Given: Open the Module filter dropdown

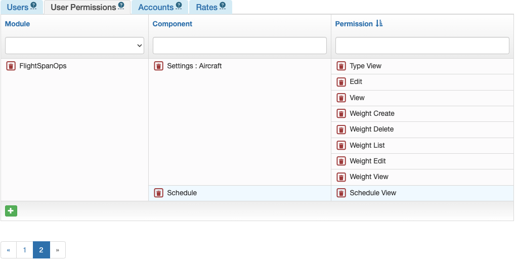Looking at the screenshot, I should click(75, 46).
